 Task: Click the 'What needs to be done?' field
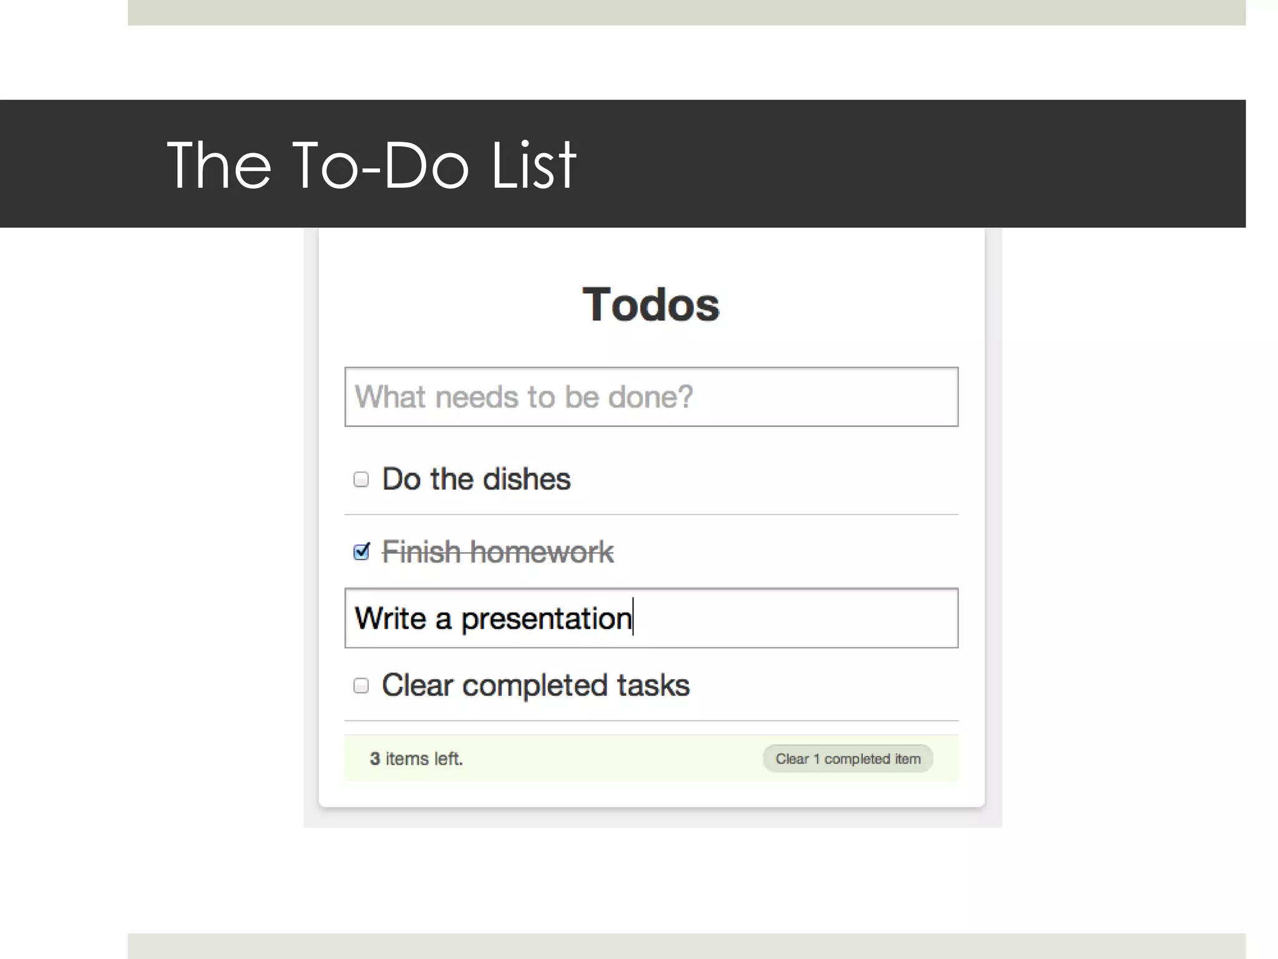pos(651,397)
